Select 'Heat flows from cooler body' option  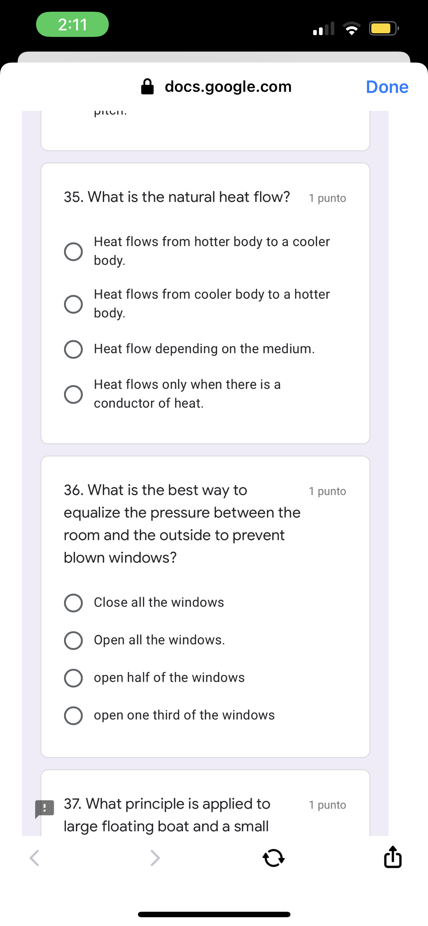[x=73, y=304]
